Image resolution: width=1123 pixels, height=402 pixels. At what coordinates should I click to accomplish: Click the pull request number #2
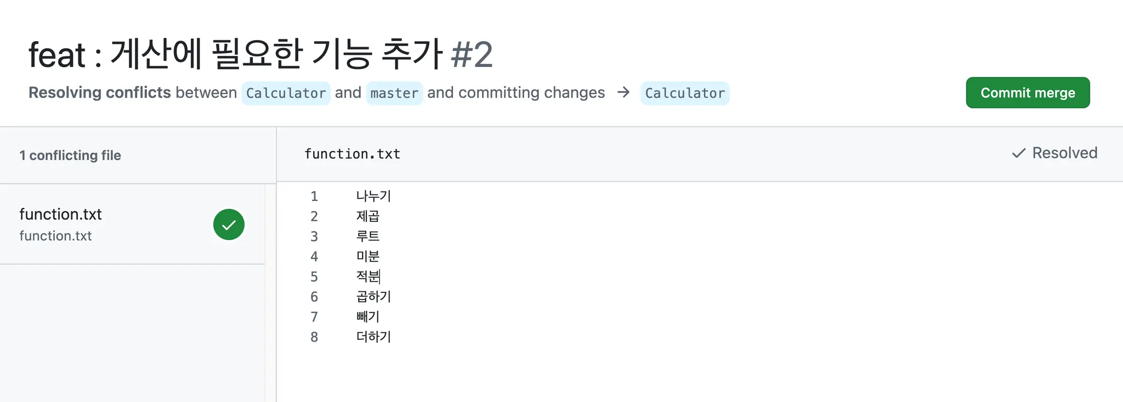click(x=472, y=55)
